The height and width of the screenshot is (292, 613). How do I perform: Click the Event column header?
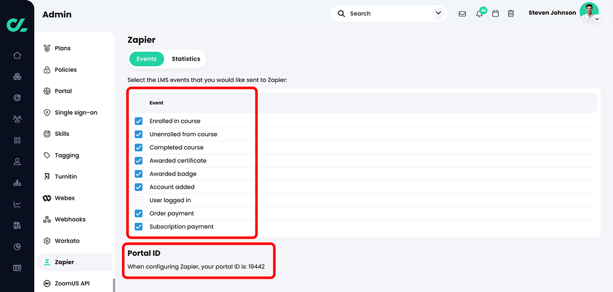[156, 103]
